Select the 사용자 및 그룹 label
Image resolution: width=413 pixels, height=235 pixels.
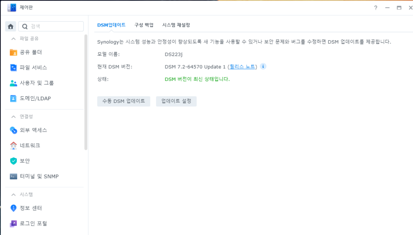click(x=37, y=83)
